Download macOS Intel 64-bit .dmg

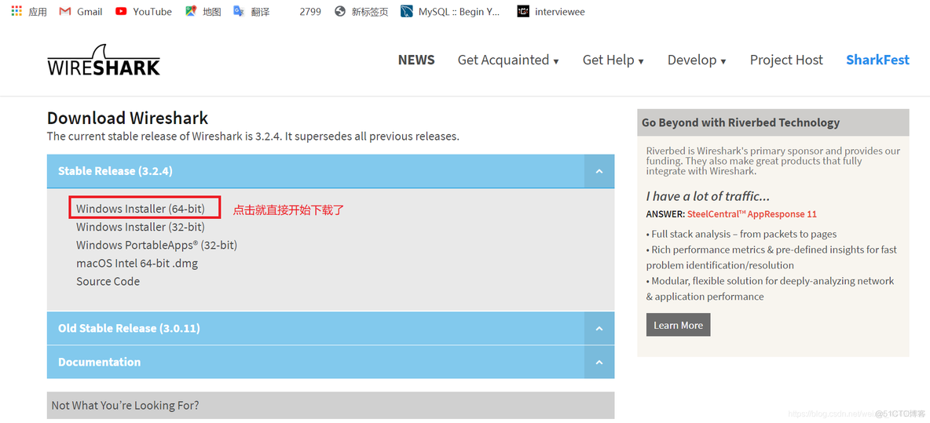pyautogui.click(x=137, y=263)
